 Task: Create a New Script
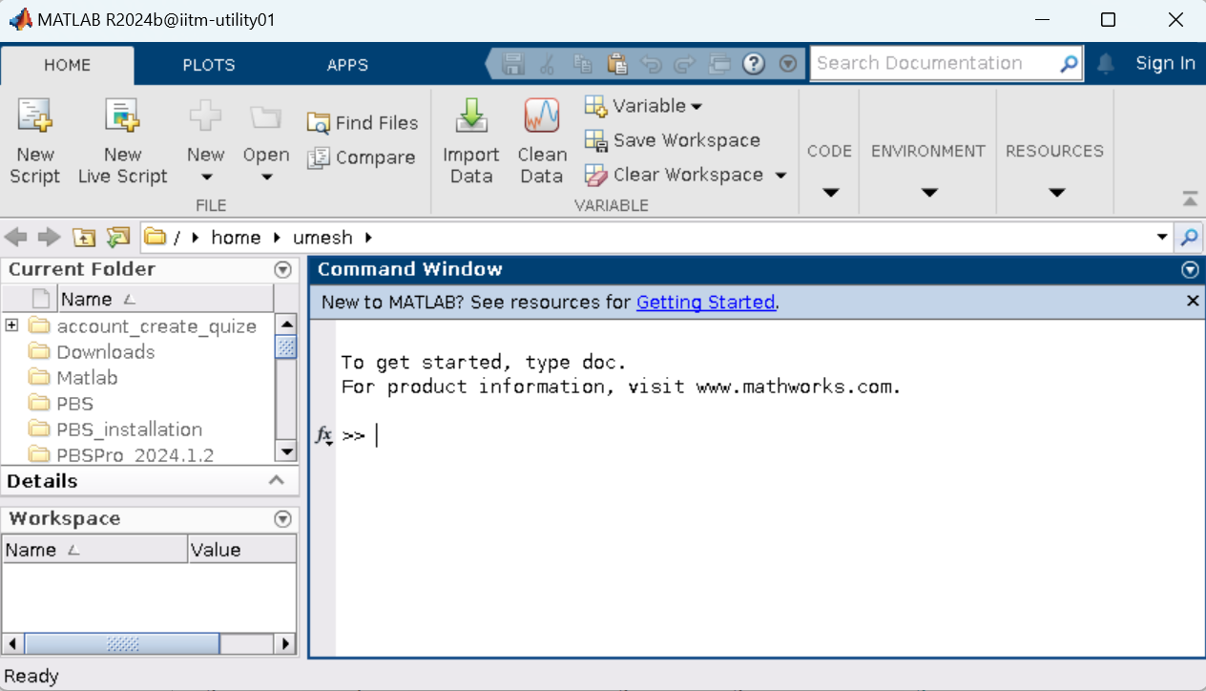35,140
